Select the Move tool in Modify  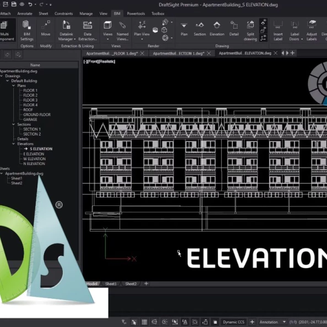[46, 29]
